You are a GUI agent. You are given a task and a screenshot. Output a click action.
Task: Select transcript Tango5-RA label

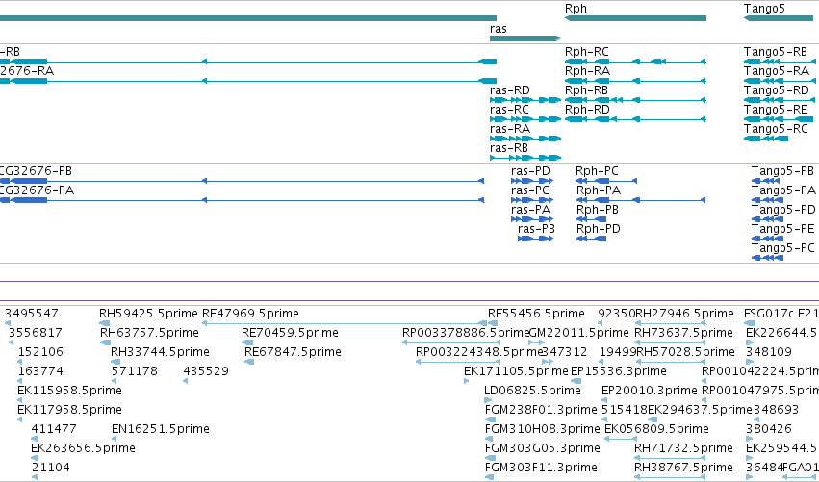point(776,71)
